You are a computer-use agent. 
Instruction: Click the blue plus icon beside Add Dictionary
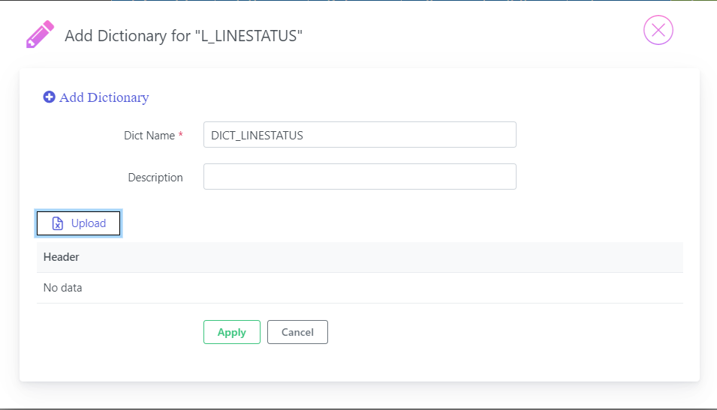[x=49, y=97]
